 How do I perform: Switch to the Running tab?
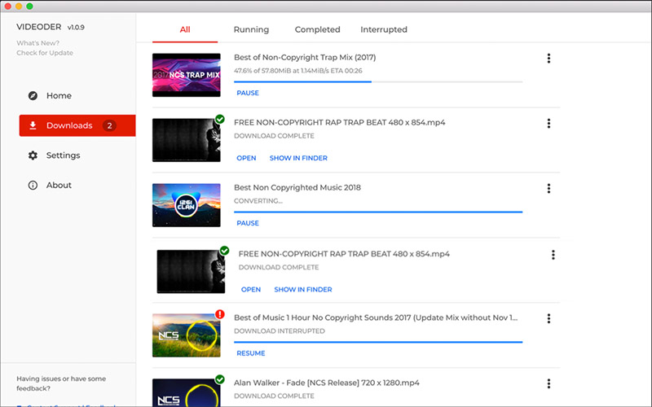(x=251, y=29)
